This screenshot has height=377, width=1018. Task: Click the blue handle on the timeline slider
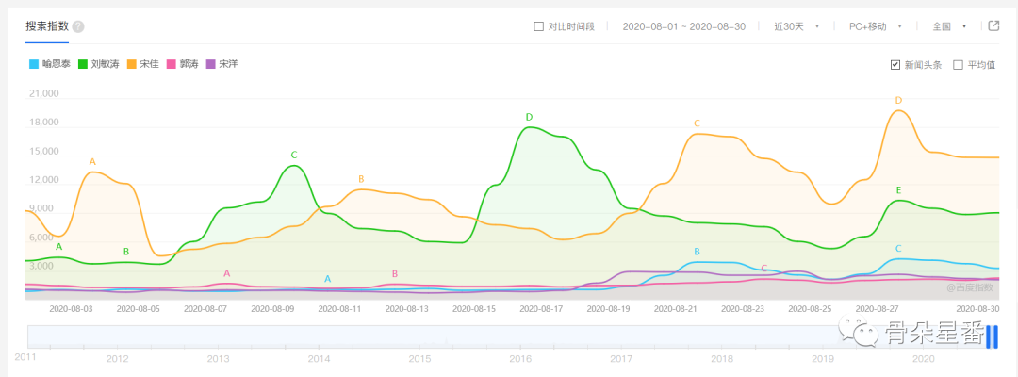coord(991,336)
